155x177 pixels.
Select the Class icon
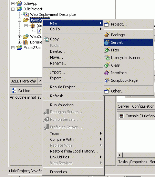pos(107,65)
